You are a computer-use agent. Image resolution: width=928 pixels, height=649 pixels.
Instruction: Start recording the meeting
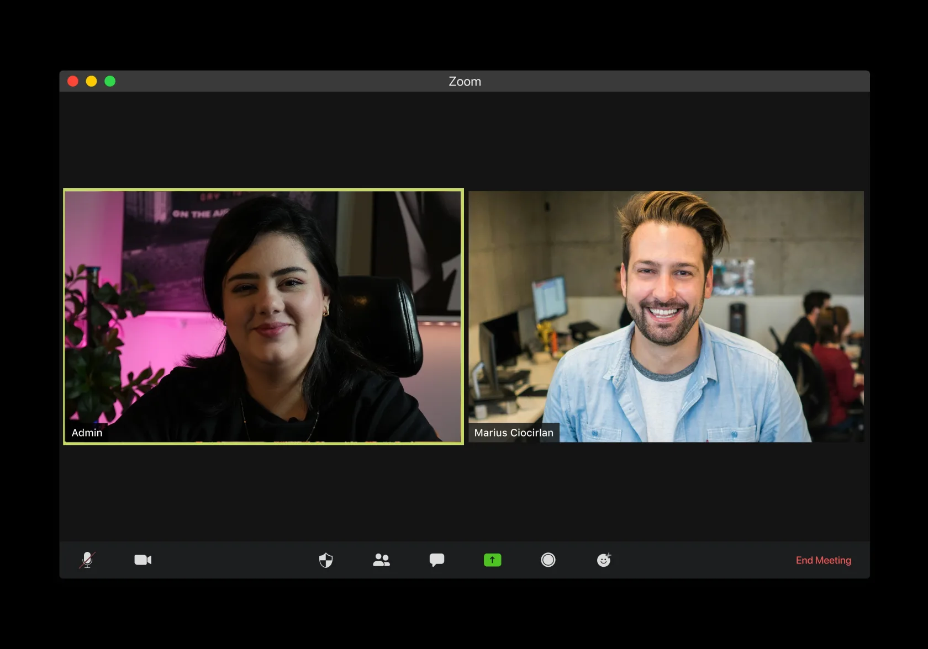(548, 560)
